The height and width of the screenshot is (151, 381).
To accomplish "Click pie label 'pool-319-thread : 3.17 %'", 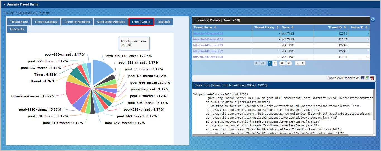I will [63, 123].
